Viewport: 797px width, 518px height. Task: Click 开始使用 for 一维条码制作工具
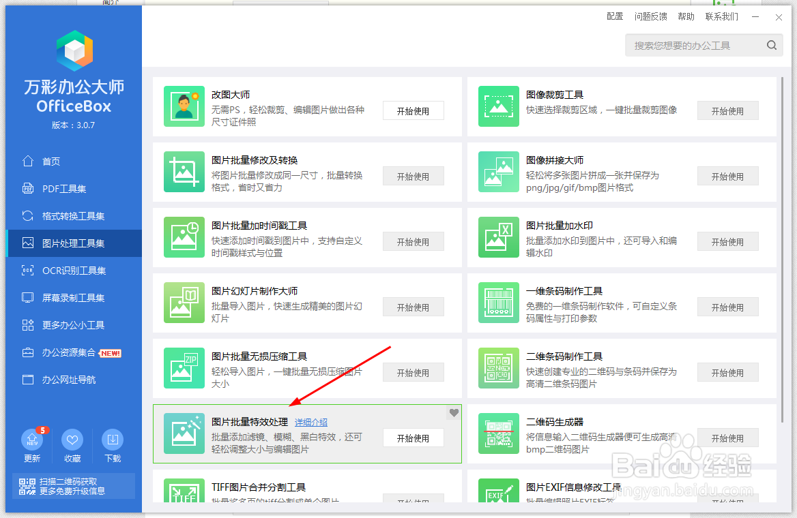click(x=728, y=307)
